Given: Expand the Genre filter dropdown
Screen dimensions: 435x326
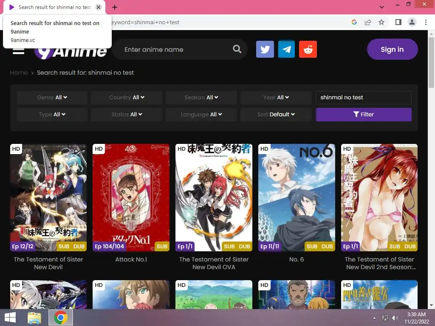Looking at the screenshot, I should (x=52, y=97).
